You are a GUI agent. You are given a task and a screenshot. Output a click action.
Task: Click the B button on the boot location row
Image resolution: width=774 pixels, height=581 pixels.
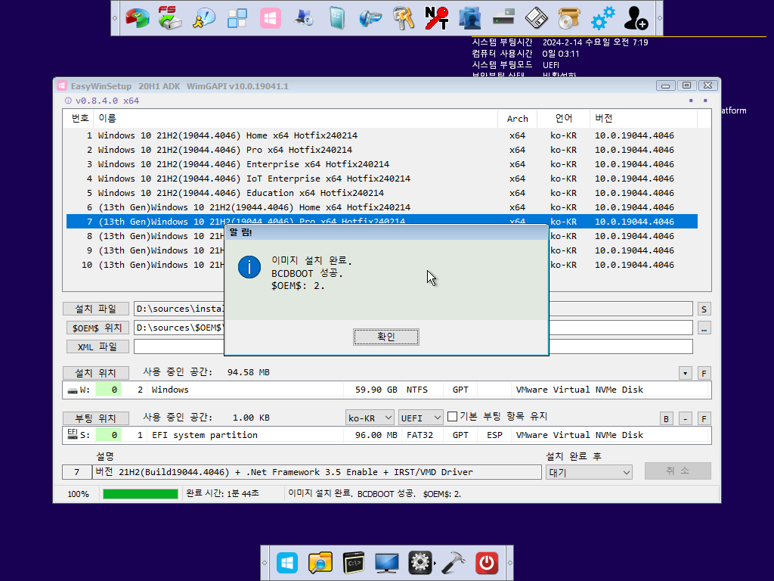[x=666, y=419]
